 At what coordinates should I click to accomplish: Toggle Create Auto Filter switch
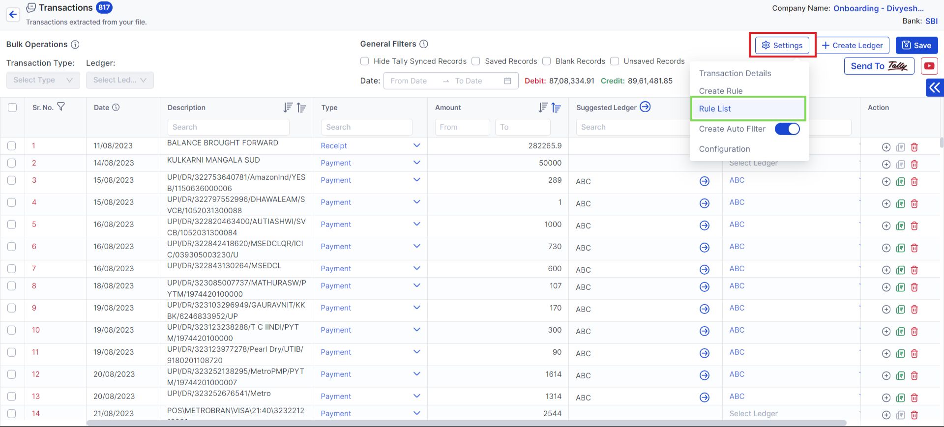point(787,129)
